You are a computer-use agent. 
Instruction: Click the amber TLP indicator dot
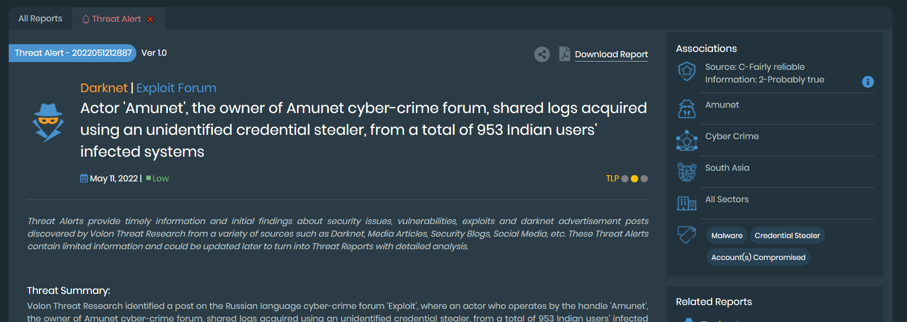[634, 178]
